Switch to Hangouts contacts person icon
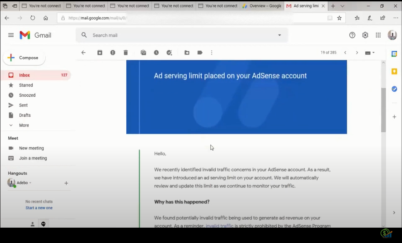 (x=32, y=224)
